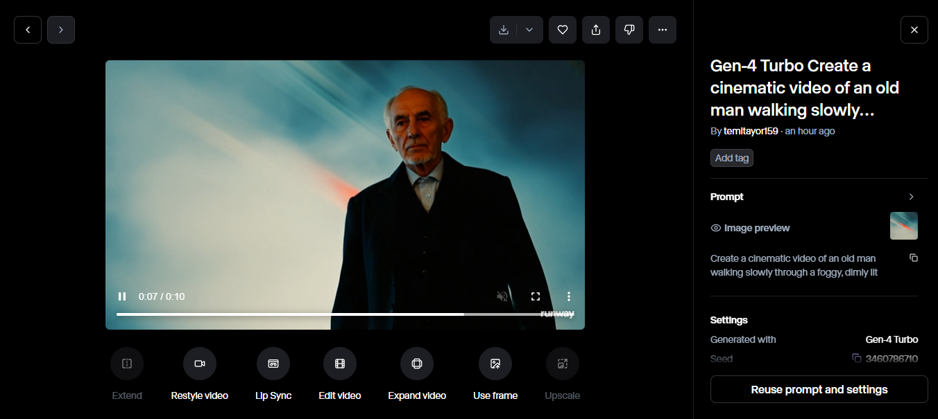Unmute the video audio
This screenshot has width=938, height=419.
point(502,296)
